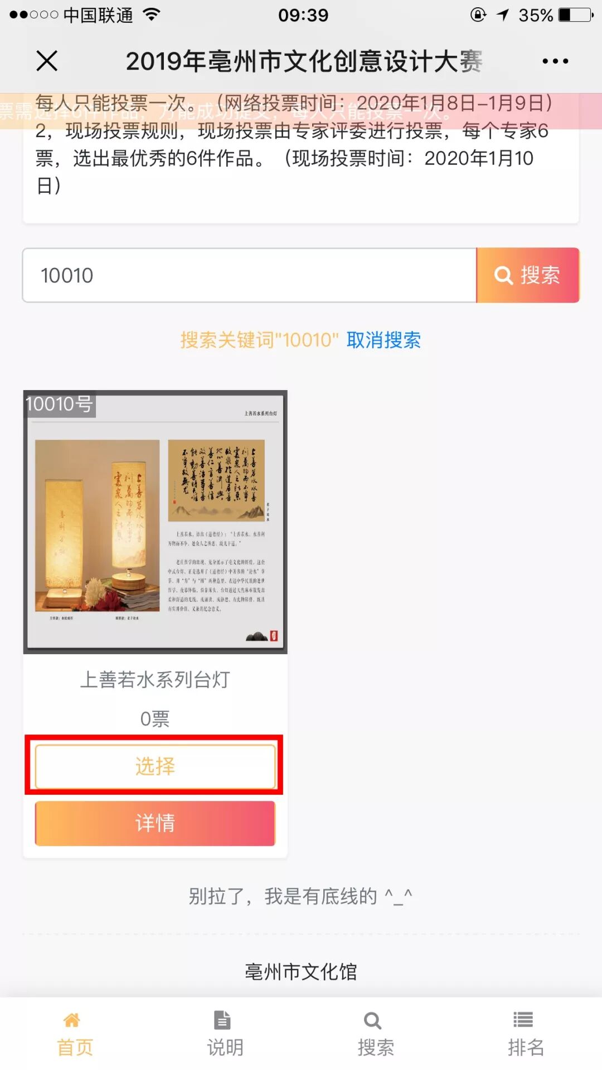Tap the 10010号 entry number badge
The width and height of the screenshot is (602, 1070).
tap(60, 403)
